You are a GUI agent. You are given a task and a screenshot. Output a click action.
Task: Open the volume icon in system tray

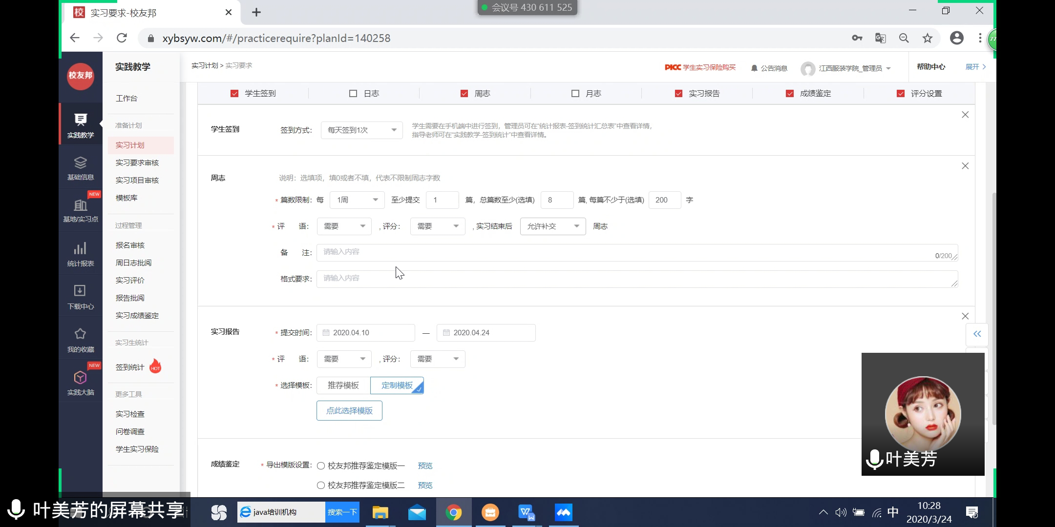click(x=841, y=512)
